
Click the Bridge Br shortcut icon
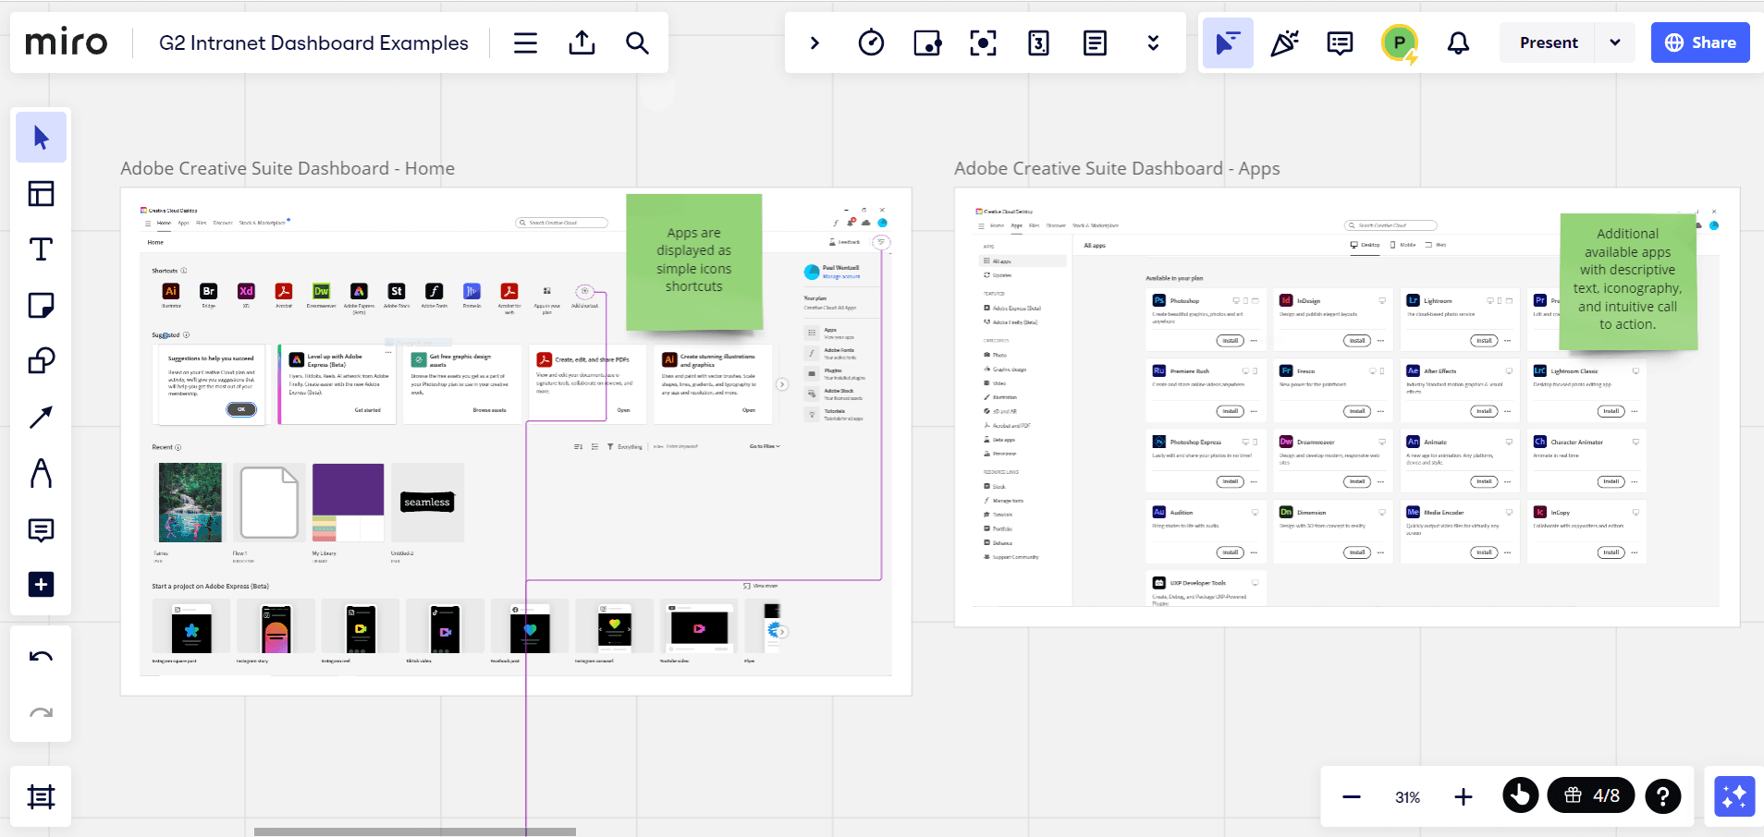pyautogui.click(x=209, y=291)
